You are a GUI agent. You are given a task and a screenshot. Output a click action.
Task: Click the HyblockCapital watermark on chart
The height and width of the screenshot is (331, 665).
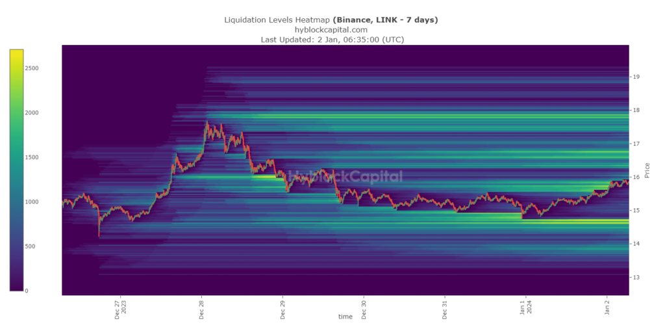pos(345,176)
